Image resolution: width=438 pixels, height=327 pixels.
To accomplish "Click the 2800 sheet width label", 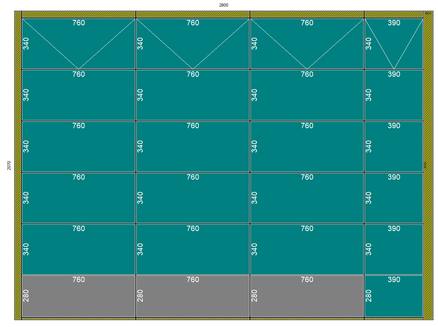I will [x=223, y=5].
